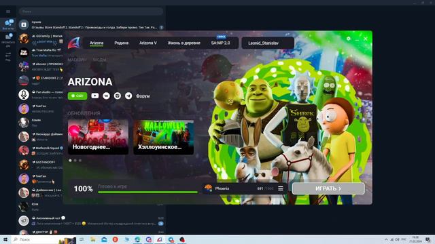Open the Arizona YouTube channel icon
The height and width of the screenshot is (244, 435).
pyautogui.click(x=95, y=96)
